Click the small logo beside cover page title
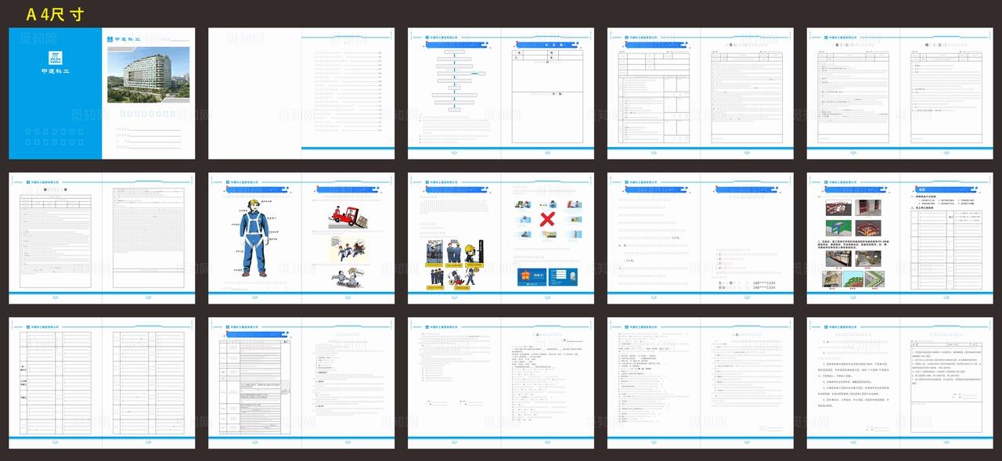 110,38
